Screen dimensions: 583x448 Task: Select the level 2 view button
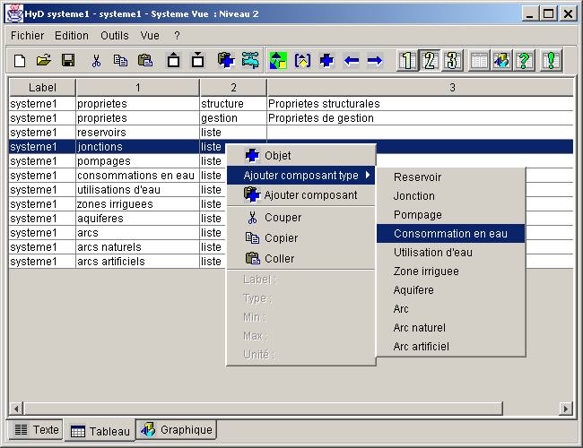pyautogui.click(x=430, y=61)
